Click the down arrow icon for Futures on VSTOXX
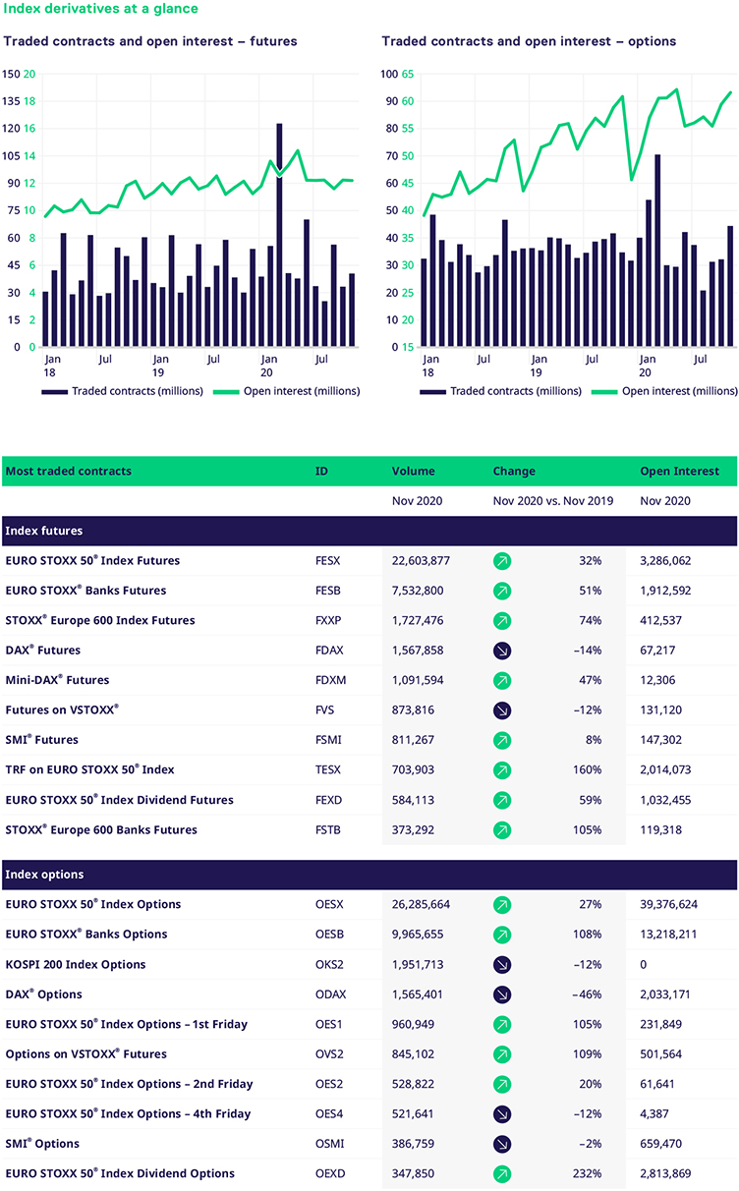This screenshot has height=1191, width=739. 502,710
